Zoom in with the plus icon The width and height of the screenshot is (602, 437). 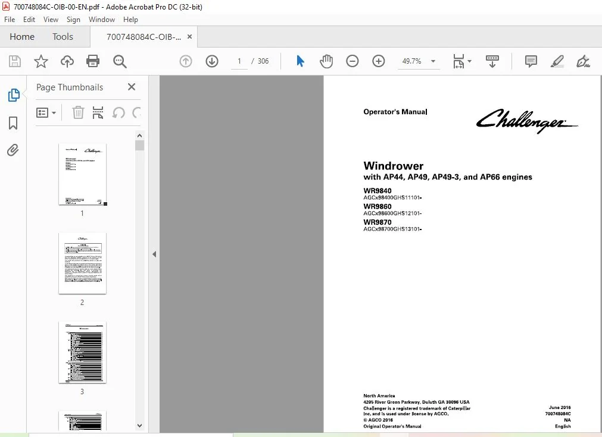point(379,61)
